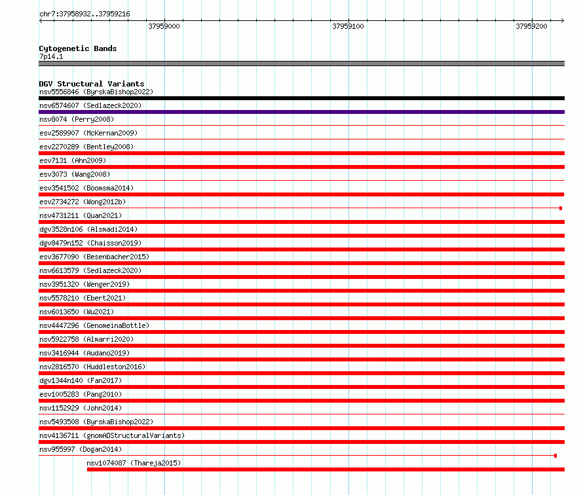The image size is (583, 495).
Task: Click the thin red line of nsv8074
Action: coord(301,126)
